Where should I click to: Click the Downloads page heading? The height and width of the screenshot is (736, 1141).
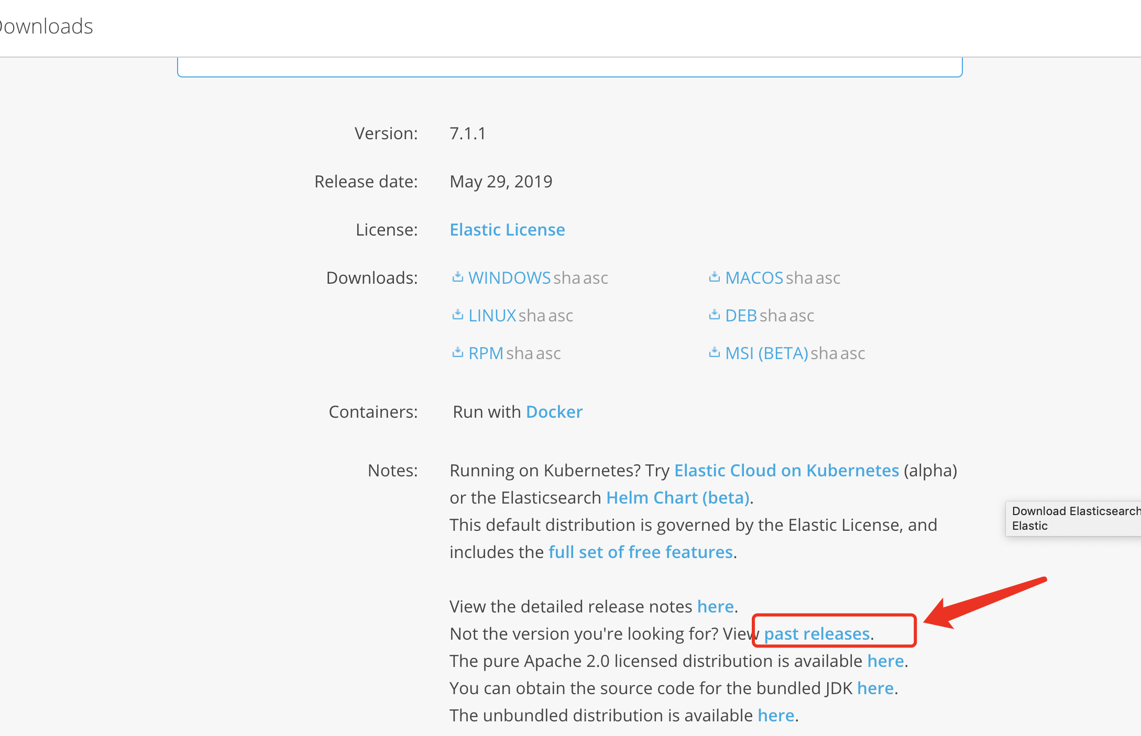point(46,26)
